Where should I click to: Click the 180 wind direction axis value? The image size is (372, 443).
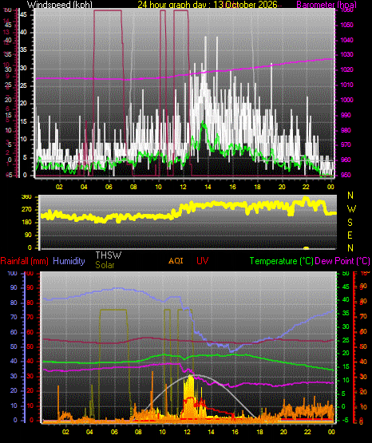[26, 223]
